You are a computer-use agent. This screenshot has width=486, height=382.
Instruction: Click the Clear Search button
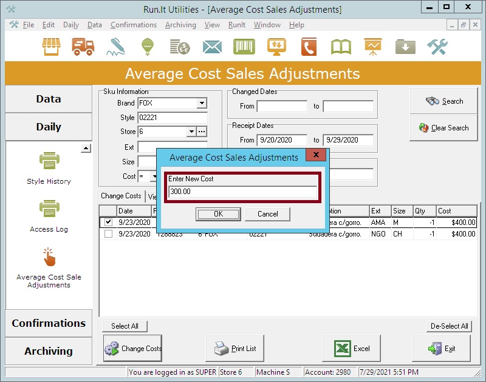point(443,128)
